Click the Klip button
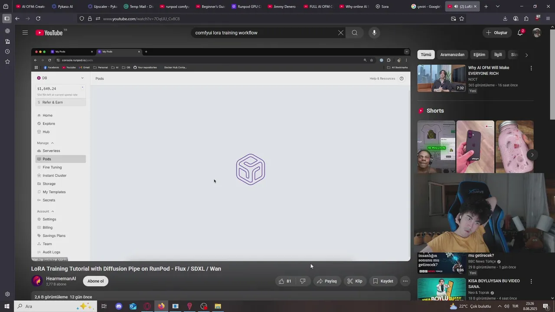 pyautogui.click(x=355, y=281)
